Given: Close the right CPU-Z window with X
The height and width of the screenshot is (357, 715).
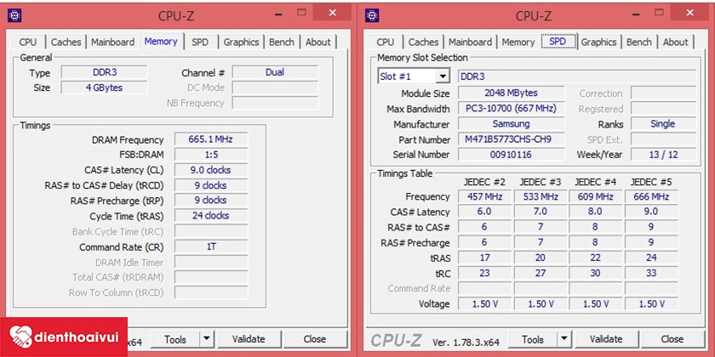Looking at the screenshot, I should click(x=690, y=14).
